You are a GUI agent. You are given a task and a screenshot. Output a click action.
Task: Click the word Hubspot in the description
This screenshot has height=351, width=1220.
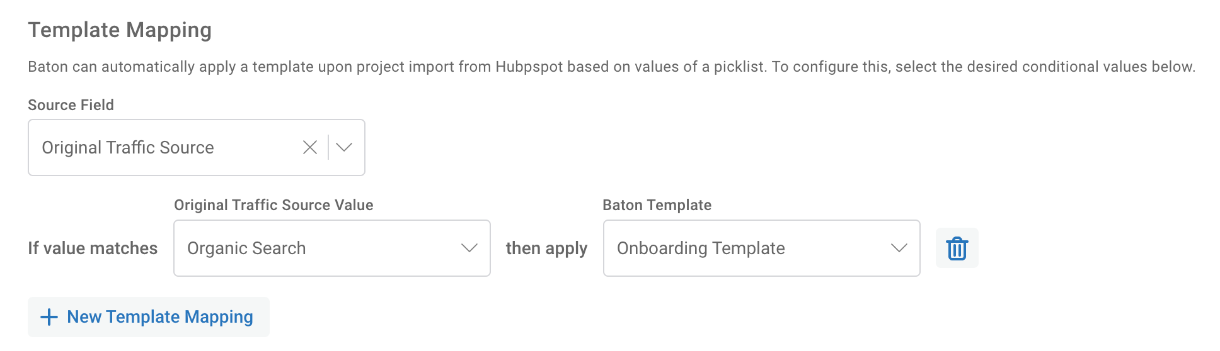pos(529,67)
